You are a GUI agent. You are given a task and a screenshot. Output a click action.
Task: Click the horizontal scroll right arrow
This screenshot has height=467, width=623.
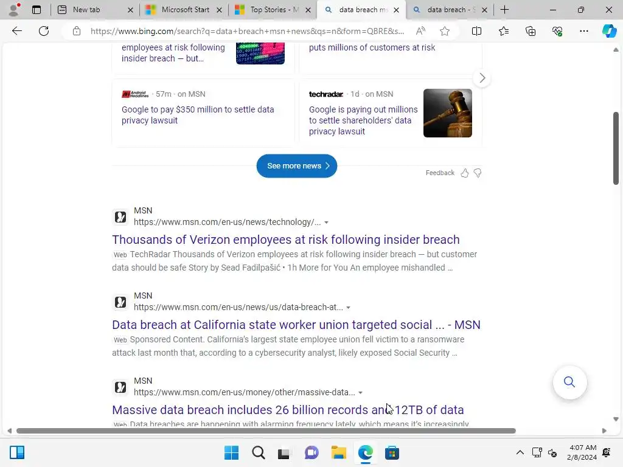(604, 431)
